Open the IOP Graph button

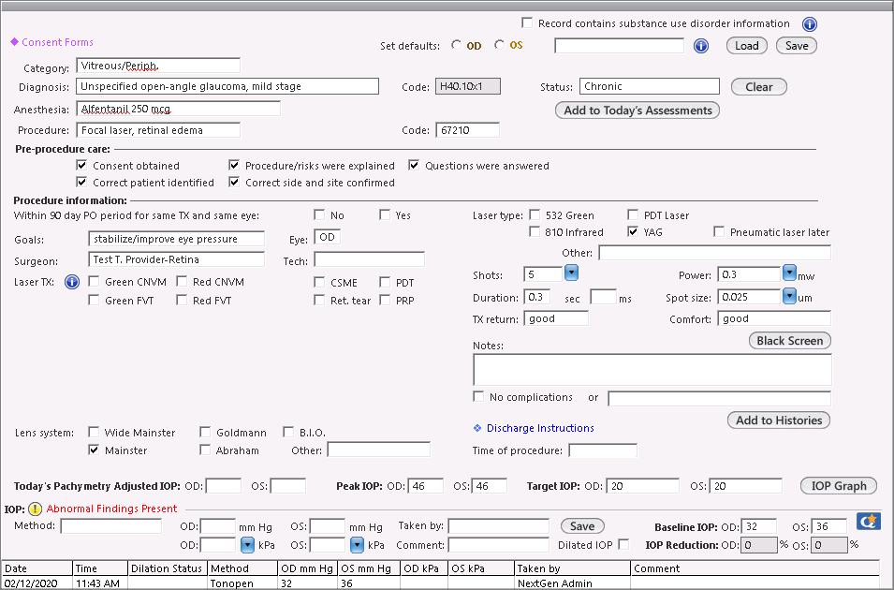tap(839, 486)
